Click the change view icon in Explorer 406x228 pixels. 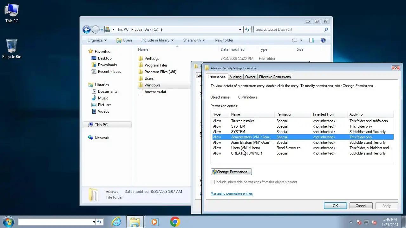pyautogui.click(x=294, y=40)
